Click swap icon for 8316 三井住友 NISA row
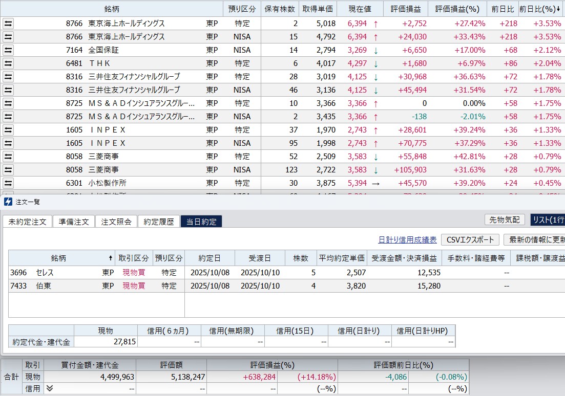The image size is (565, 396). point(8,91)
